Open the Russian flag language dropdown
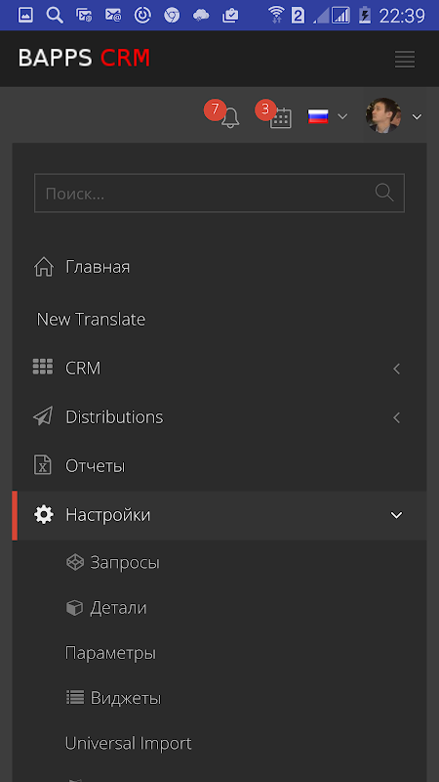 (x=327, y=116)
